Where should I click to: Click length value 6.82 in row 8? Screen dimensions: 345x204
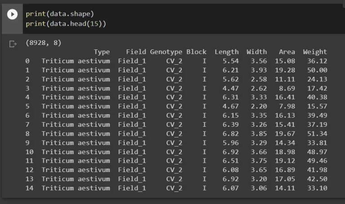point(230,134)
